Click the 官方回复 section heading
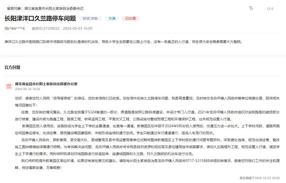286x183 pixels. 13,67
